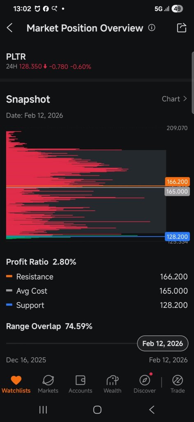Tap the 128.200 support price tag
Screen dimensions: 194x422
coord(178,237)
